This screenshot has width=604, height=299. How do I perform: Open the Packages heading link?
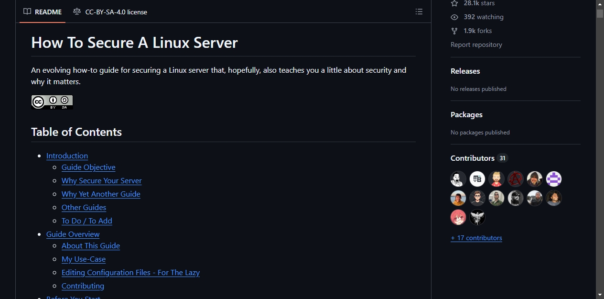(x=466, y=115)
